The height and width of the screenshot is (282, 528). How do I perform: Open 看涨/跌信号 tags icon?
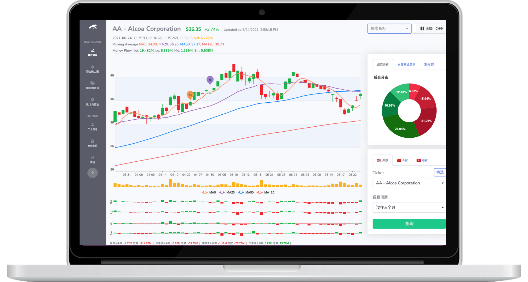(93, 83)
